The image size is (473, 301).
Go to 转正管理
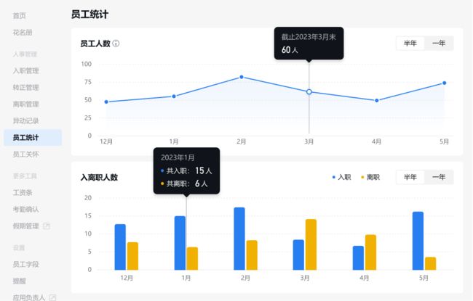click(x=26, y=88)
